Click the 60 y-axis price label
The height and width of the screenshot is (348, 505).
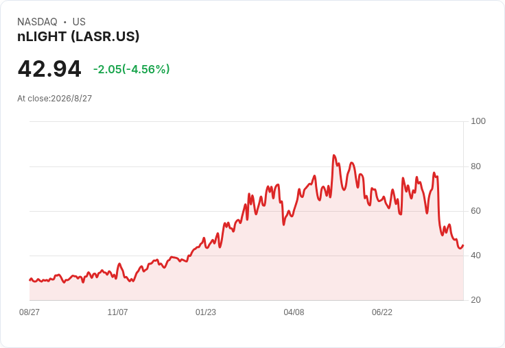[475, 211]
